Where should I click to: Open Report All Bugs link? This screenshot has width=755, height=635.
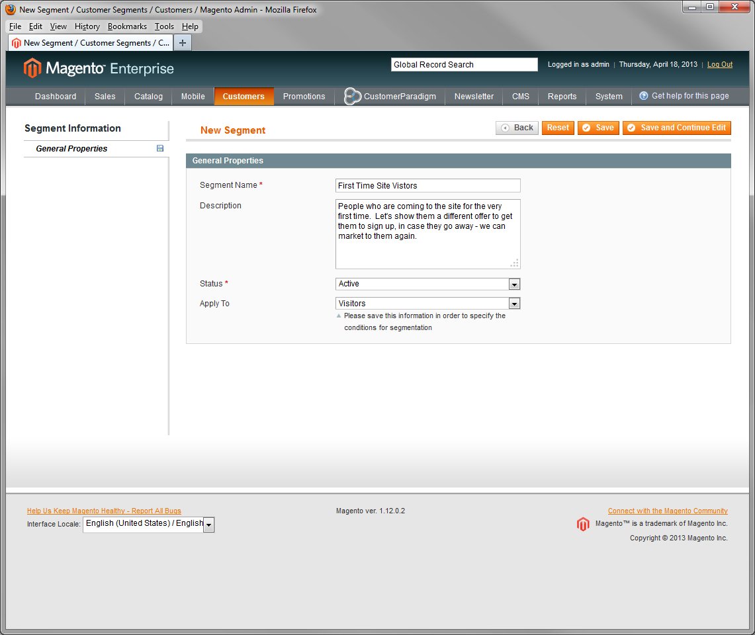104,511
